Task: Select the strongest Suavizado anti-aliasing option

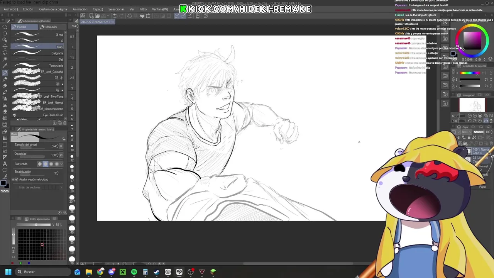Action: (57, 164)
